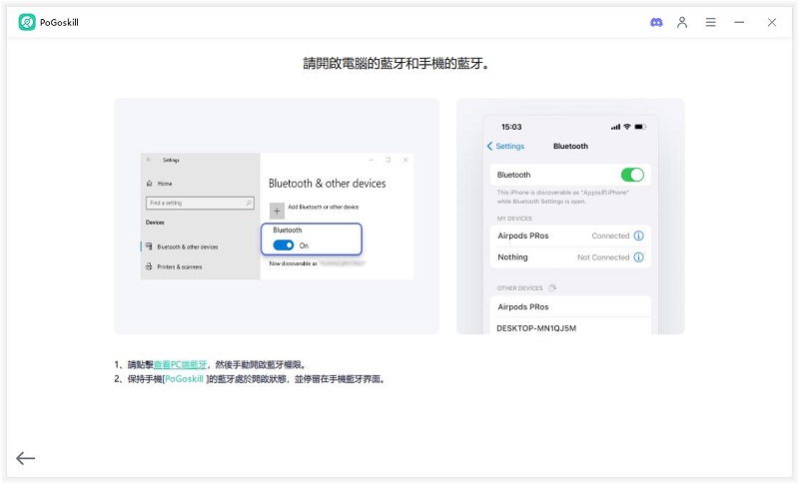Select DESKTOP-MN1QJ5M in other devices
The width and height of the screenshot is (799, 484).
[x=537, y=327]
